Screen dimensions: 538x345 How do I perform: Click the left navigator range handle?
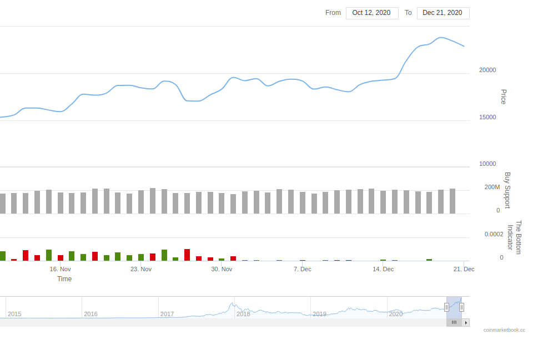(446, 307)
